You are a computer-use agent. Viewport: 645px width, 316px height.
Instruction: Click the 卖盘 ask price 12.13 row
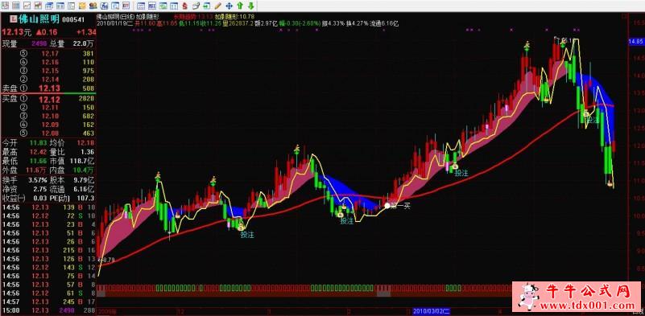point(48,88)
